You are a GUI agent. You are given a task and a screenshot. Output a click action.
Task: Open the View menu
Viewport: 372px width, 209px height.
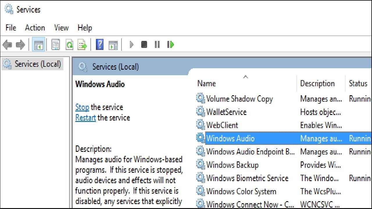[61, 28]
